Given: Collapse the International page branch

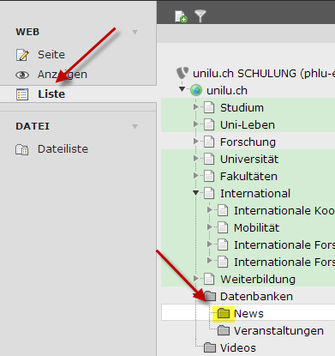Looking at the screenshot, I should click(x=195, y=193).
